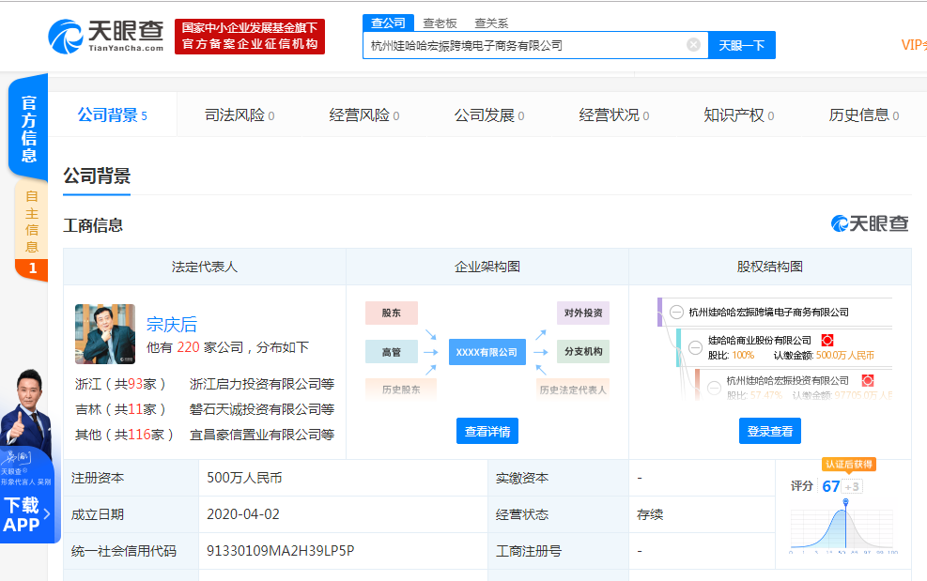Clear the search box with X icon
The height and width of the screenshot is (581, 927).
coord(693,44)
